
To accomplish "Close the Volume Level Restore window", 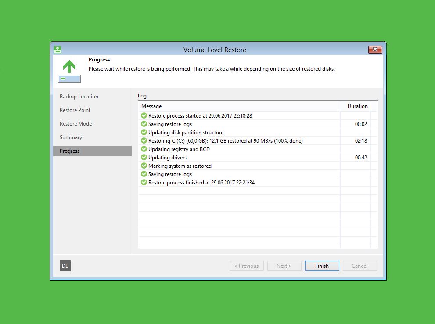I will (x=375, y=50).
